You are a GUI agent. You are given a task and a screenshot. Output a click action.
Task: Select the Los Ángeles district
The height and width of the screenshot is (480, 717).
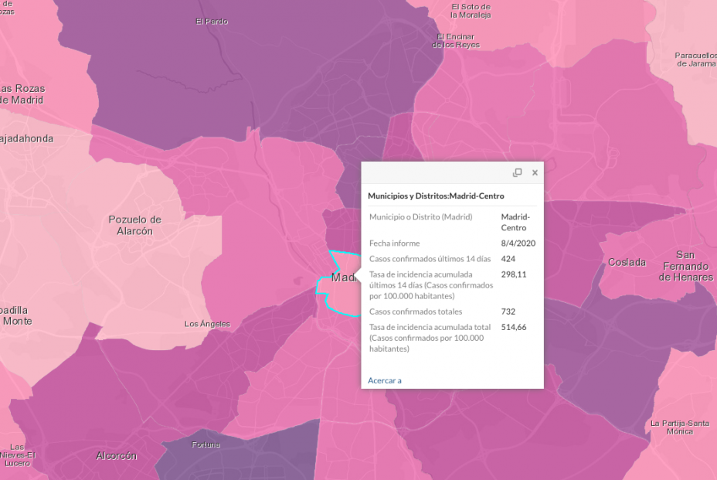[x=207, y=323]
